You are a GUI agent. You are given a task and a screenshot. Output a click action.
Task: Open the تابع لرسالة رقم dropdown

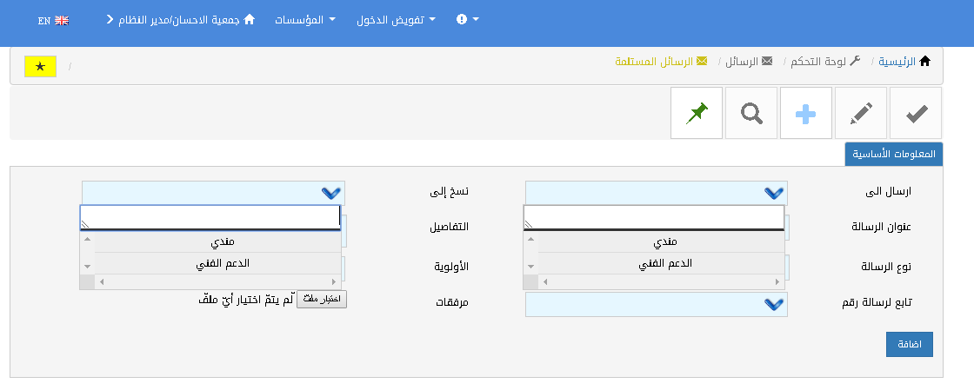pos(657,304)
